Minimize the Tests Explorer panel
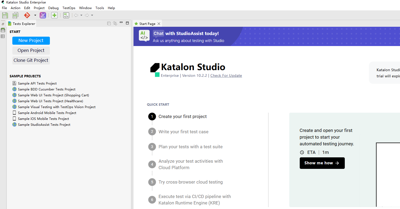Image resolution: width=400 pixels, height=209 pixels. click(121, 22)
